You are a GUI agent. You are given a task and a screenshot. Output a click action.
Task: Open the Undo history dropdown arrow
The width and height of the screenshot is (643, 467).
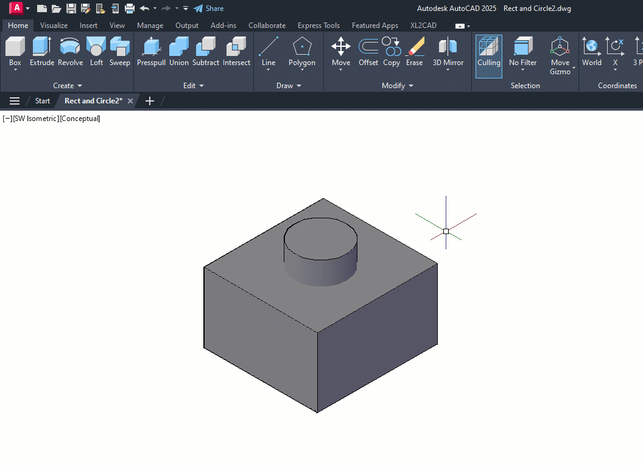[155, 8]
